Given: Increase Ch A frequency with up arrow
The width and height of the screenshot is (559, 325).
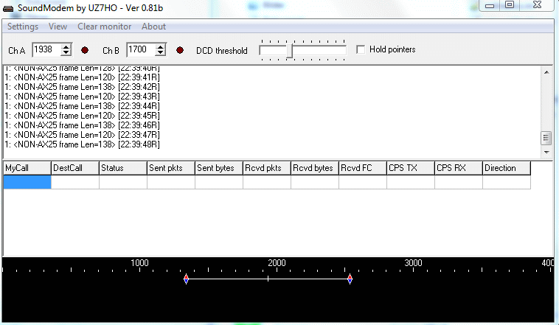Looking at the screenshot, I should [x=66, y=46].
